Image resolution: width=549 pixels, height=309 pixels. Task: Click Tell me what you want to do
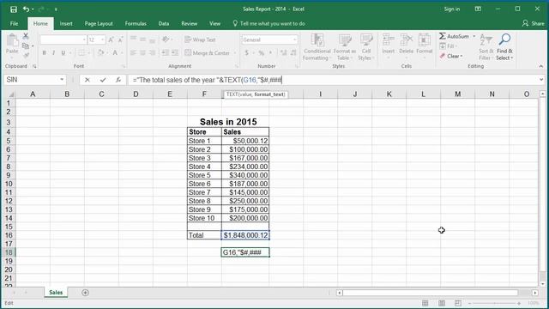[268, 23]
